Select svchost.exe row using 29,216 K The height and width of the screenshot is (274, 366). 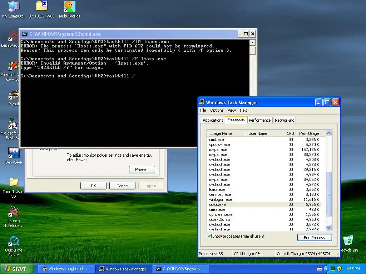pyautogui.click(x=264, y=169)
